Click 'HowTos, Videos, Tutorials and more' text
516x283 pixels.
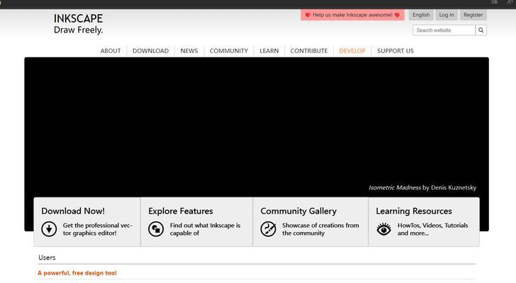click(x=432, y=229)
